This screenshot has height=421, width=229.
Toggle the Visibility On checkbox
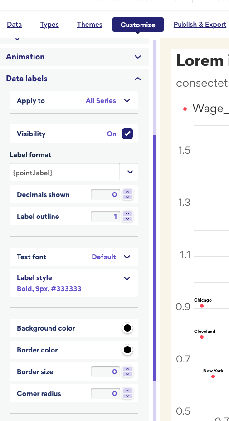(127, 134)
